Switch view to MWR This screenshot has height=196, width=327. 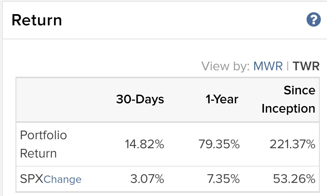point(268,66)
